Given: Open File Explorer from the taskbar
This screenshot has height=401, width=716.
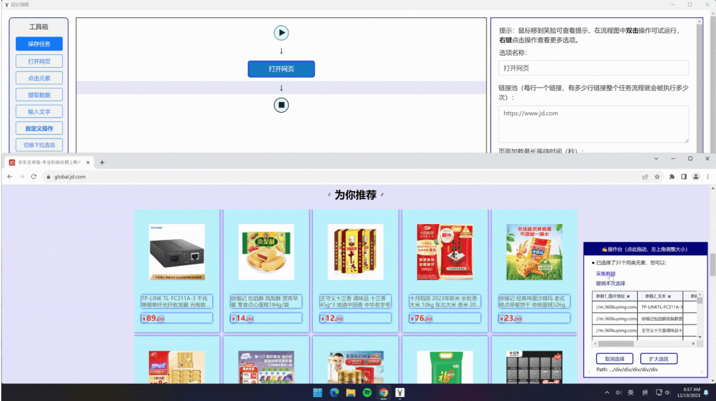Looking at the screenshot, I should pos(351,393).
